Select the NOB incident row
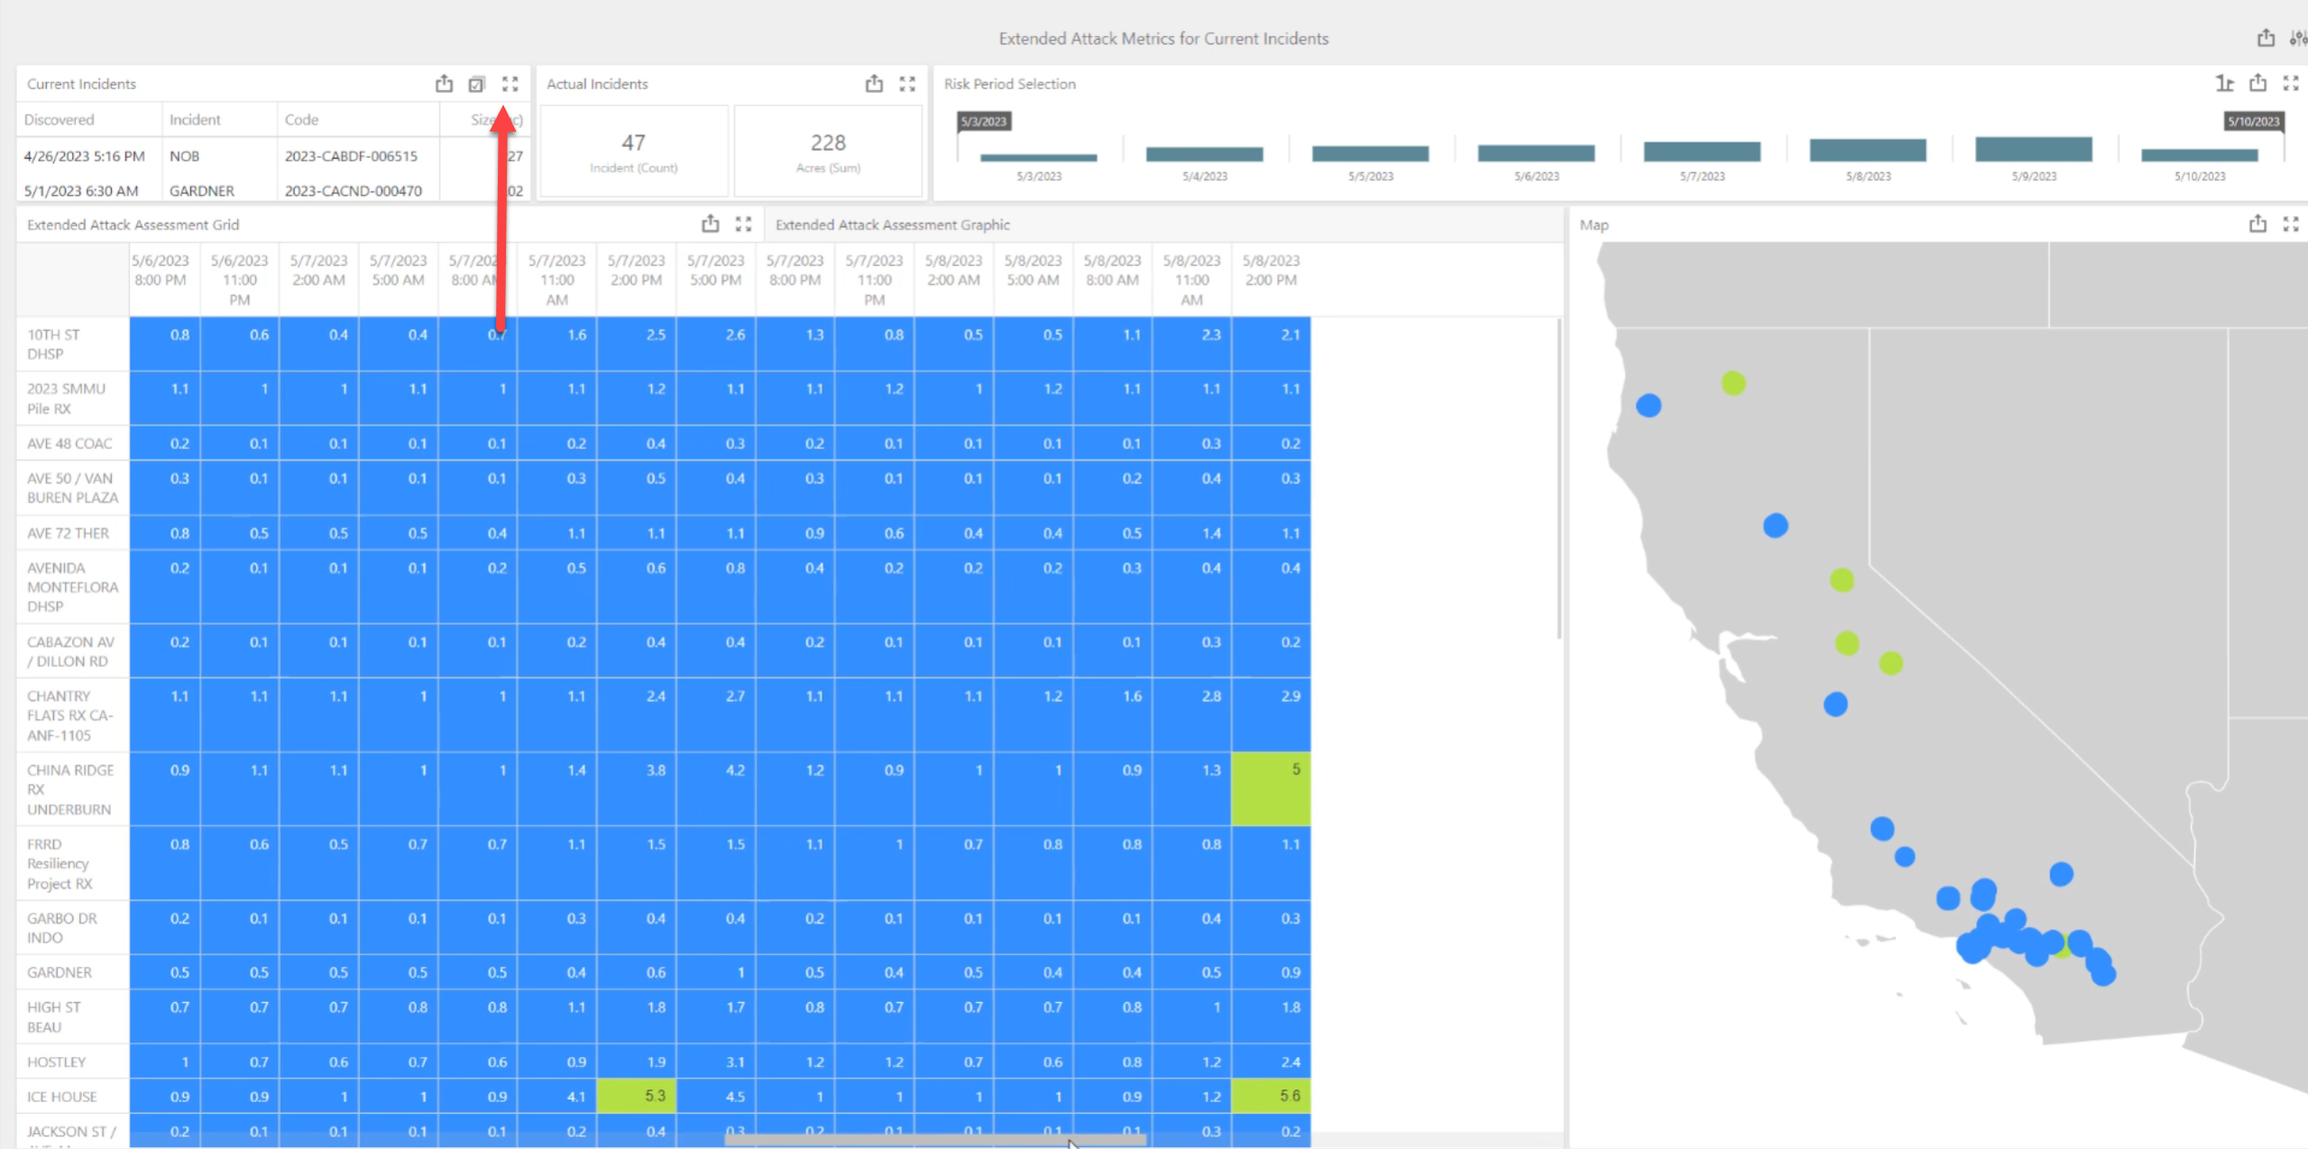The width and height of the screenshot is (2308, 1149). [x=184, y=155]
